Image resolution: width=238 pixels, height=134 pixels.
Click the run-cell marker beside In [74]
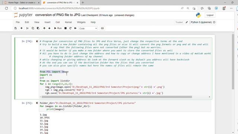pos(37,41)
